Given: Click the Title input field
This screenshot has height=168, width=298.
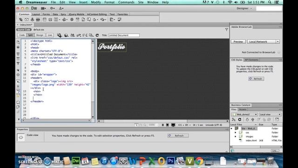Looking at the screenshot, I should [124, 35].
